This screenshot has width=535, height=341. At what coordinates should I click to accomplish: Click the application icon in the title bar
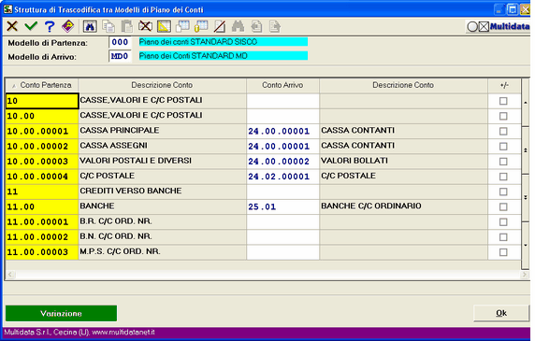coord(7,9)
